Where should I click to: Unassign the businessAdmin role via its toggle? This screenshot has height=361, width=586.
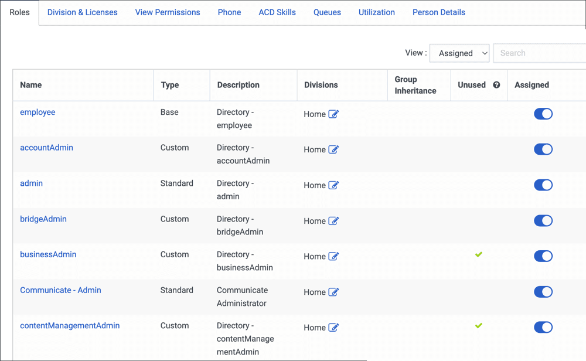(x=543, y=256)
